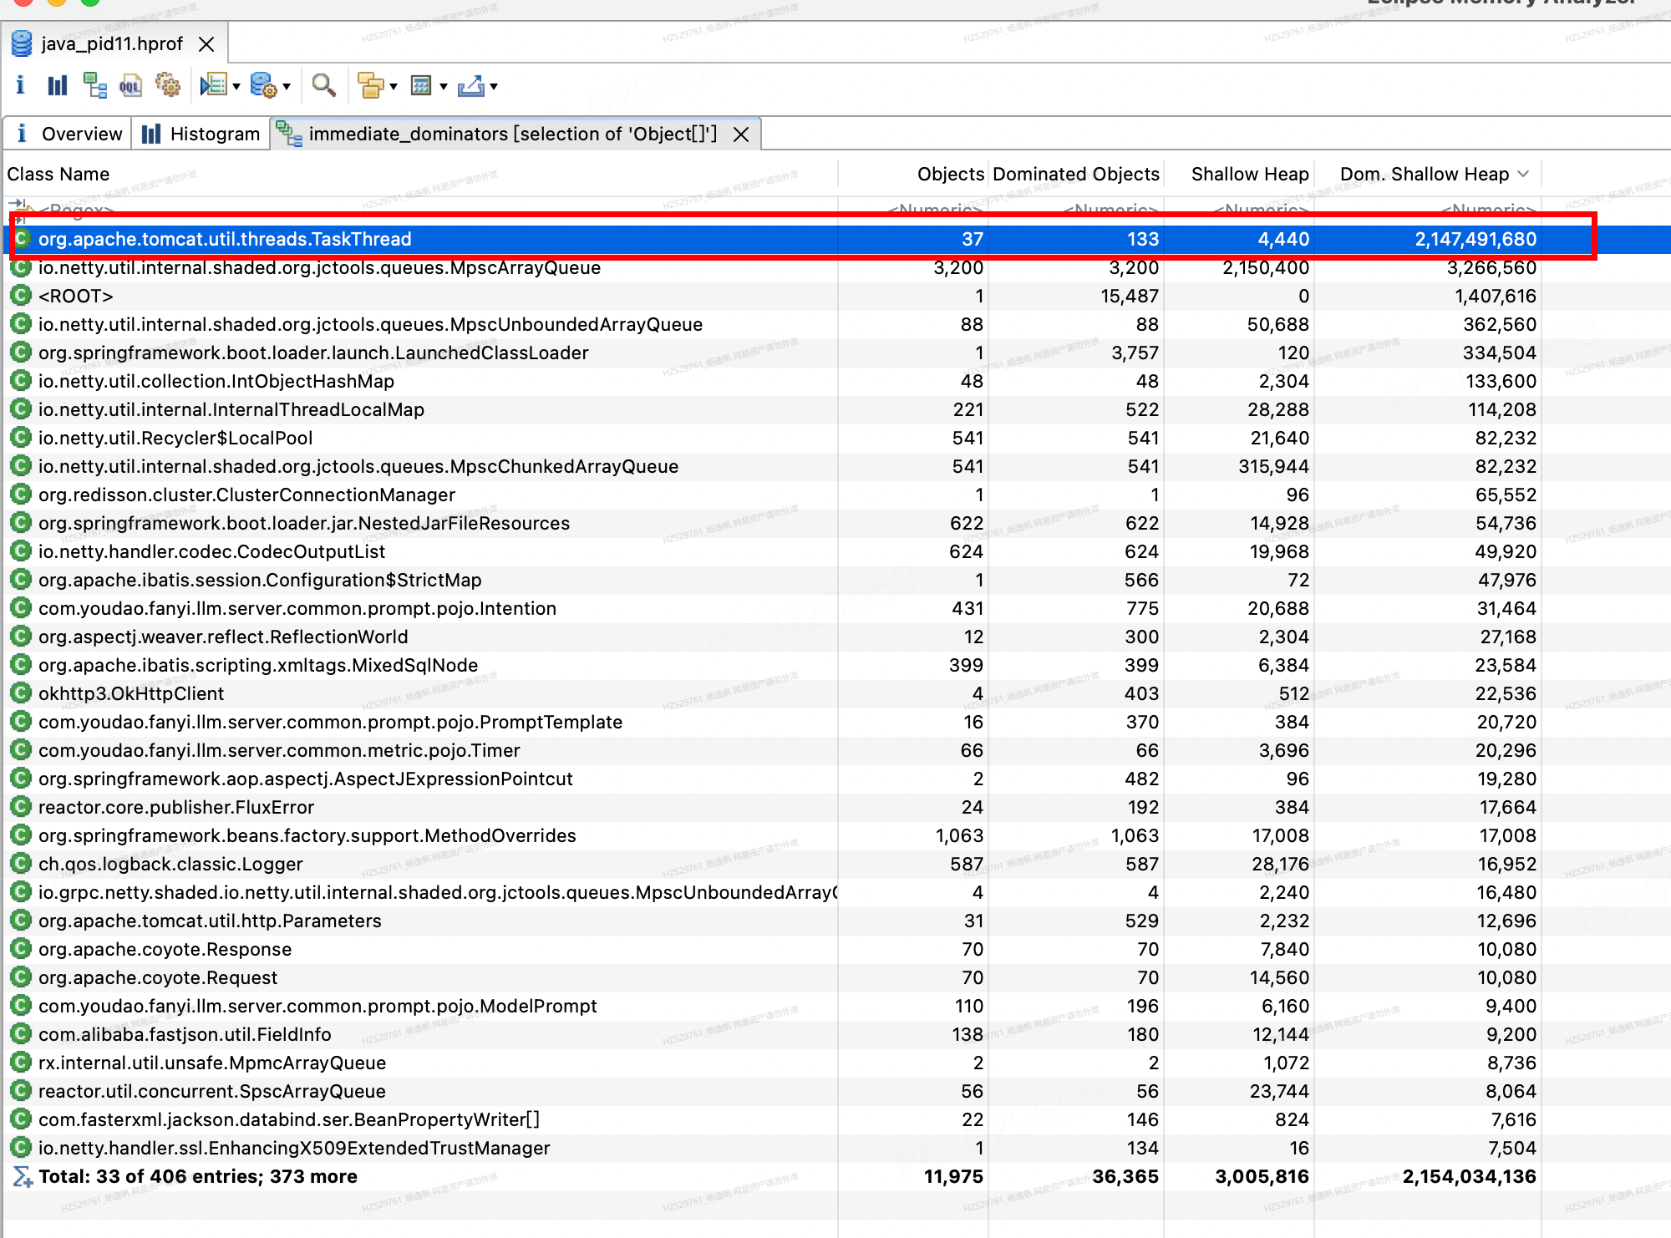The image size is (1671, 1238).
Task: Click the Histogram tab bar-chart icon
Action: click(x=151, y=134)
